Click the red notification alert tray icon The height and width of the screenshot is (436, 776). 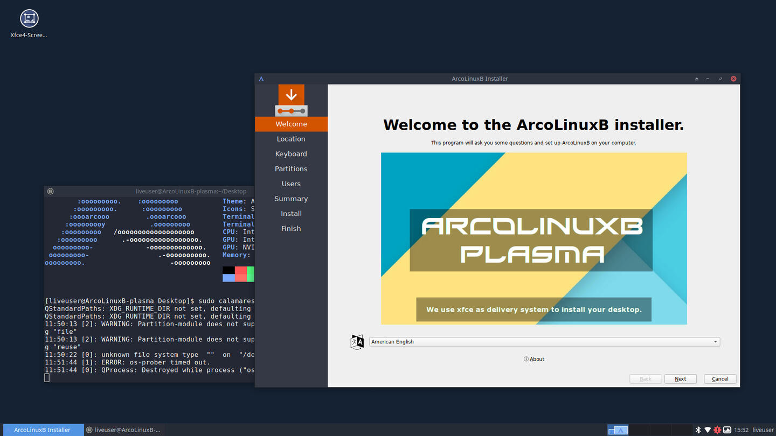(717, 430)
